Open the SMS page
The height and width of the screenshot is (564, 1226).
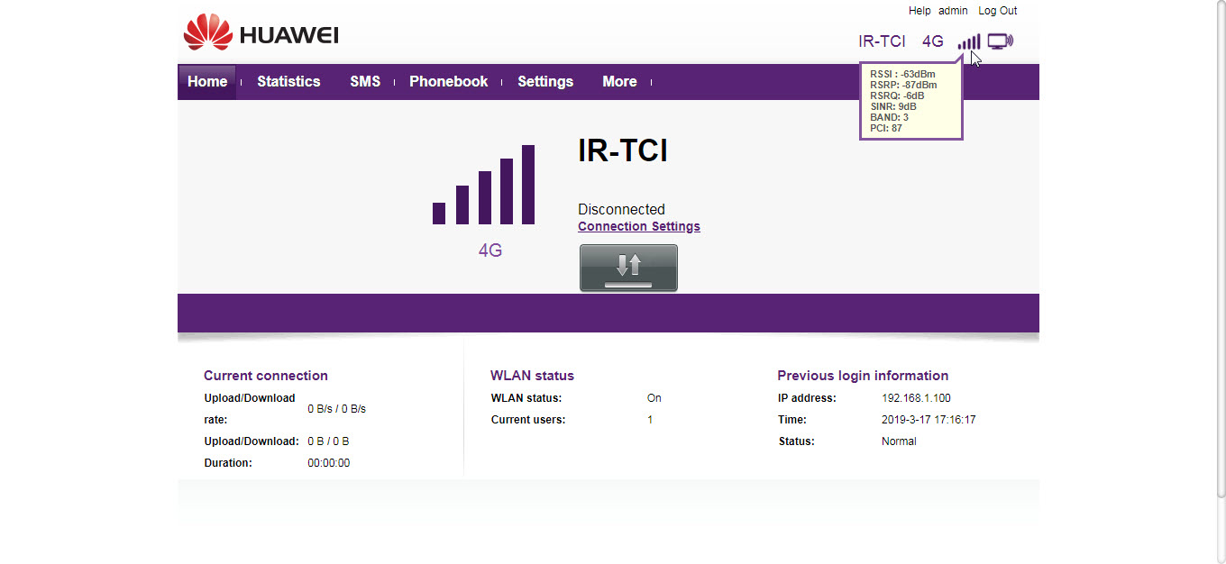(365, 82)
